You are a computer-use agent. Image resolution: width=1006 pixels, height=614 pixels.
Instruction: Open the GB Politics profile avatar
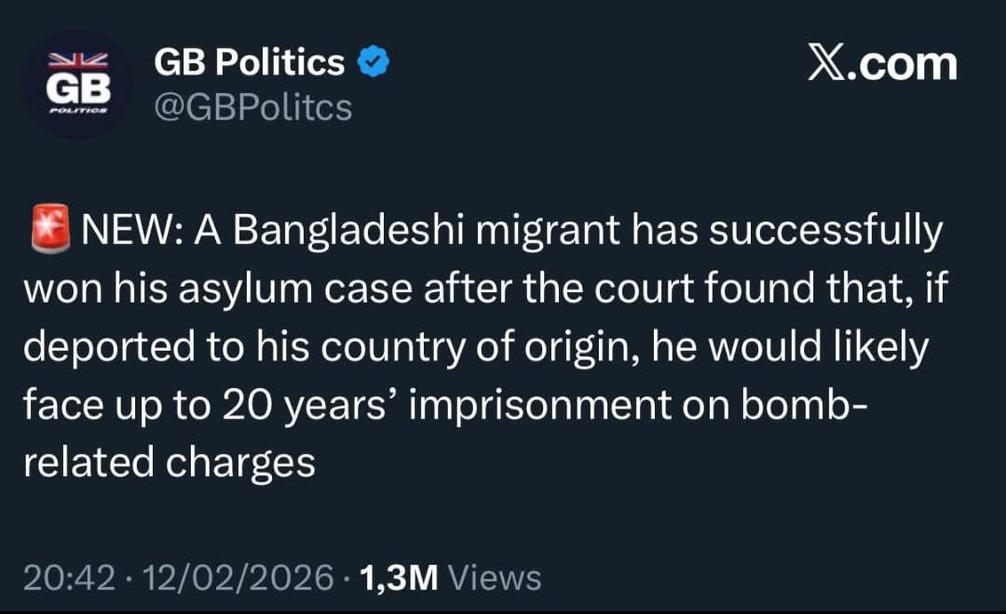78,84
